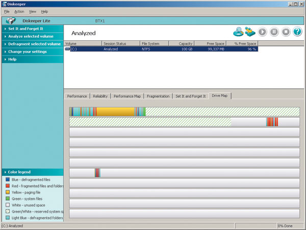Switch to the Performance Map tab

point(127,96)
